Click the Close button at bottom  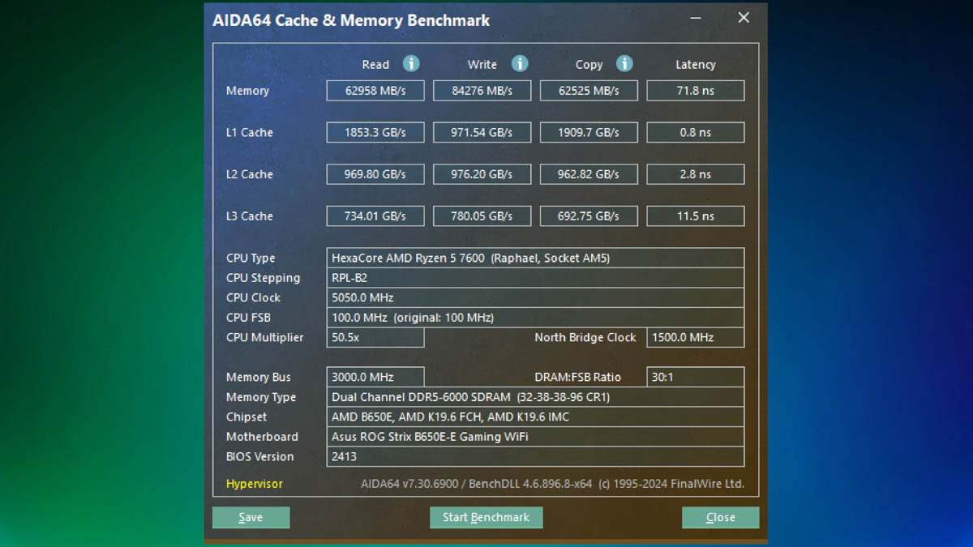click(720, 517)
